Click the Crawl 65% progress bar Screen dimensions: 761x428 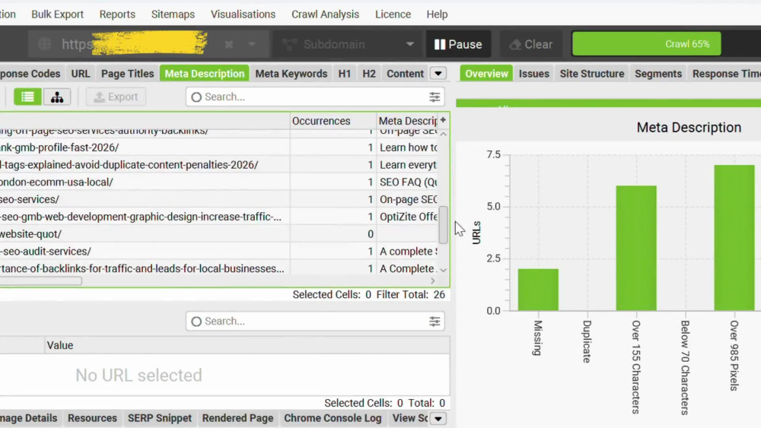(x=646, y=44)
